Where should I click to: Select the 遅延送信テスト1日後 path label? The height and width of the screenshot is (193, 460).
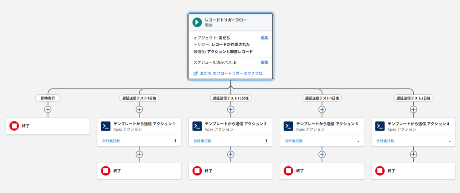[x=322, y=98]
